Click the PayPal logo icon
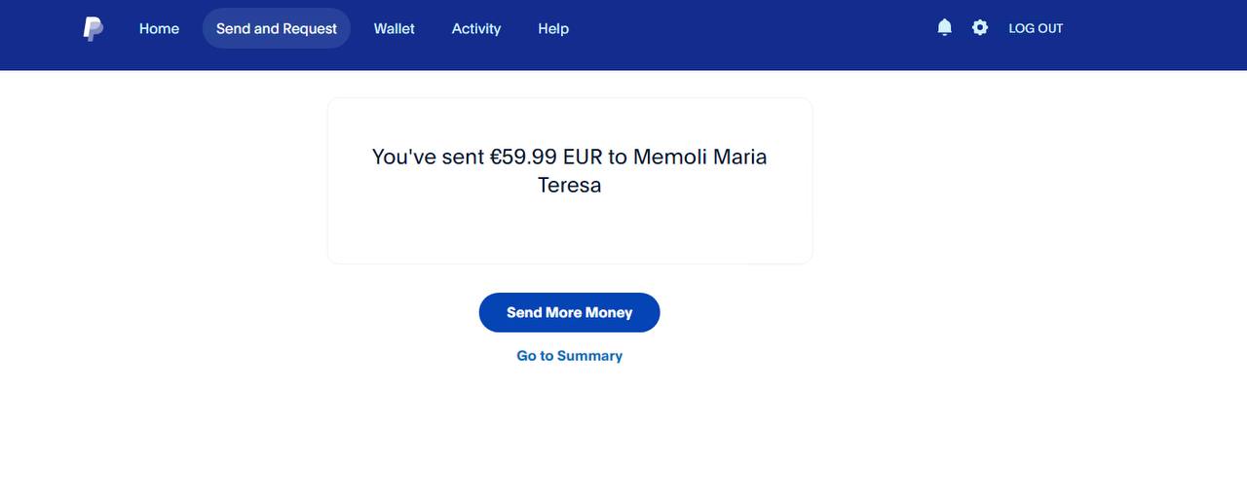The height and width of the screenshot is (491, 1247). (x=94, y=29)
